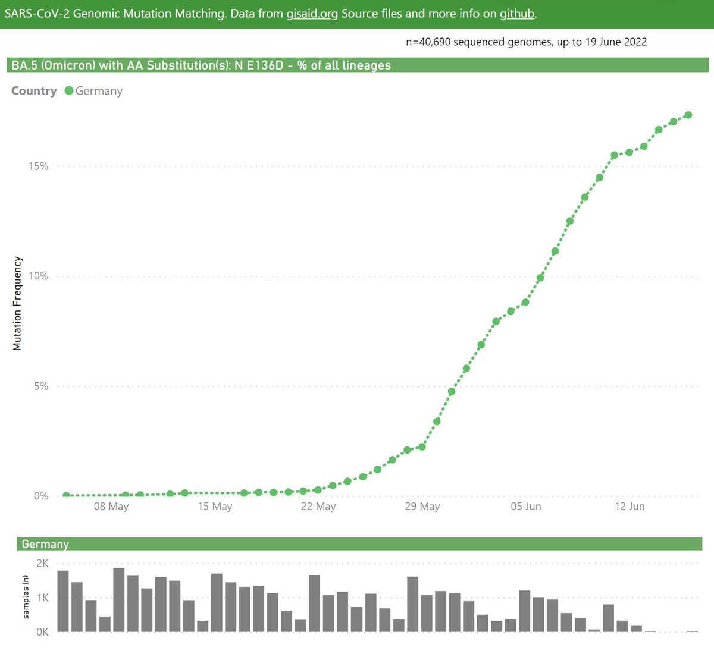Select the Germany legend label
714x651 pixels.
click(x=99, y=91)
